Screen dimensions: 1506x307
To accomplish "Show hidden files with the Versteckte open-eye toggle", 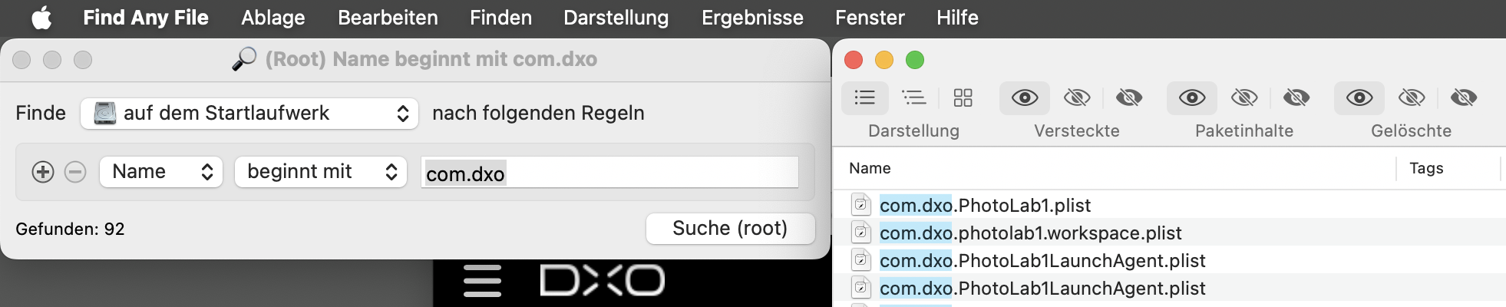I will 1025,97.
